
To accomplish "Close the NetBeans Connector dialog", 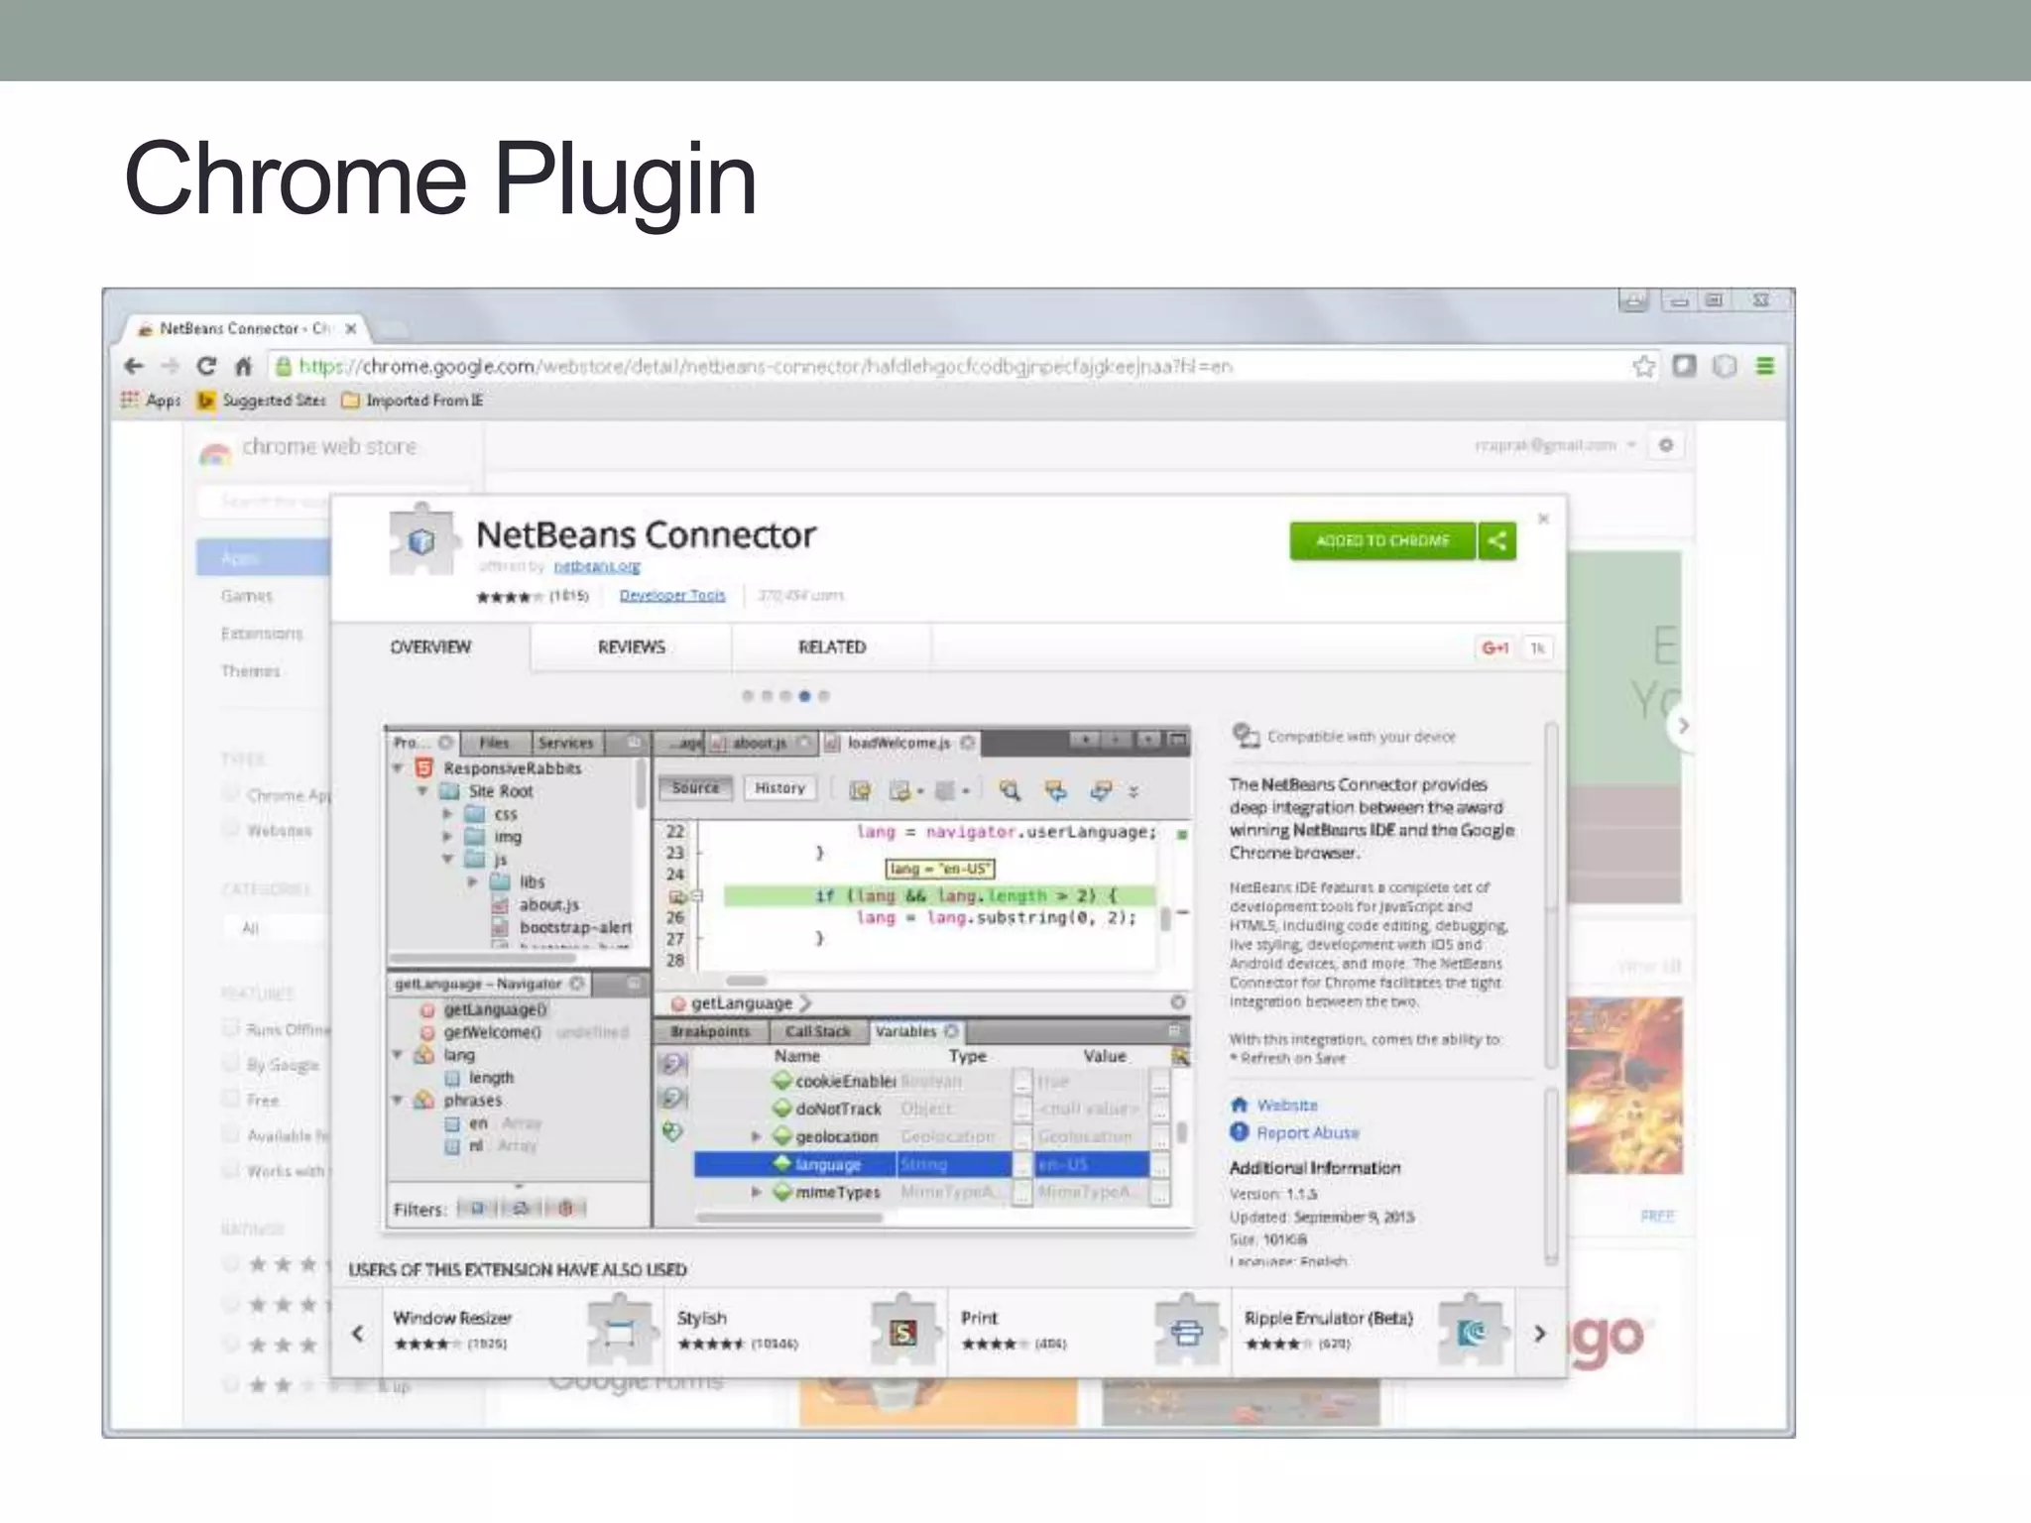I will 1543,519.
